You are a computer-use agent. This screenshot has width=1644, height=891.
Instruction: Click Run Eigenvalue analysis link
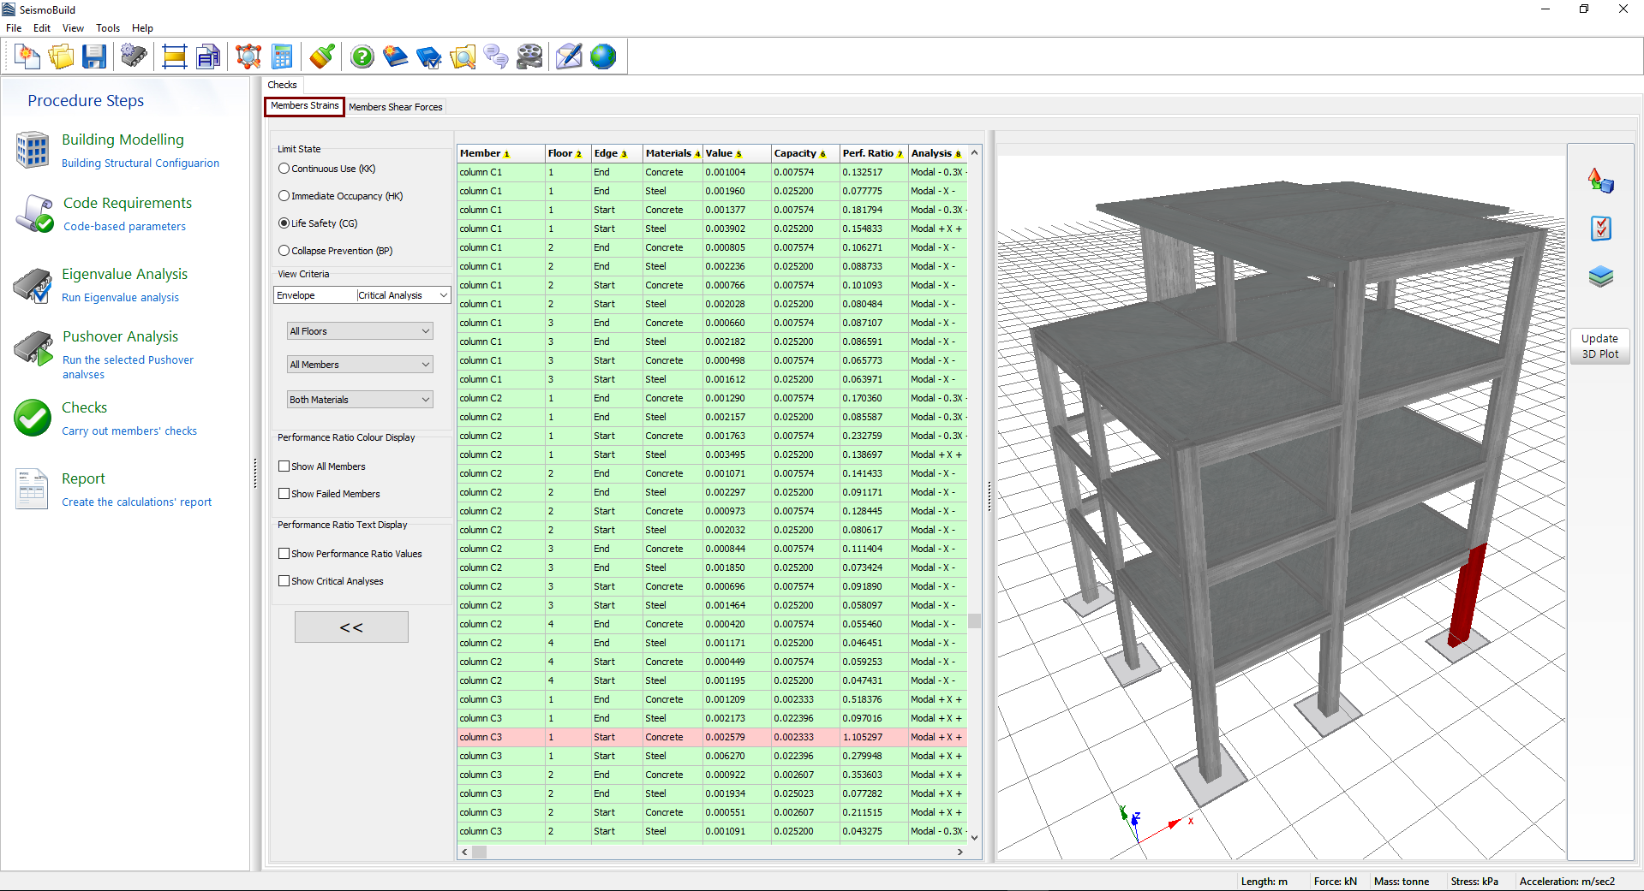120,298
